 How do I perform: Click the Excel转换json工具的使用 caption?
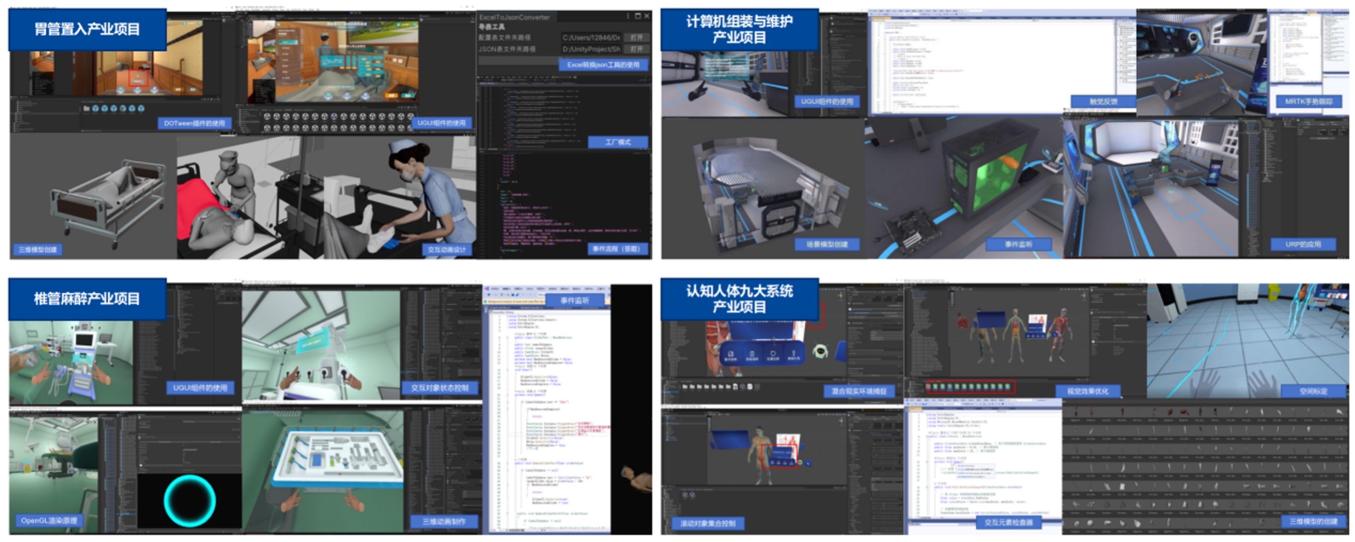603,65
